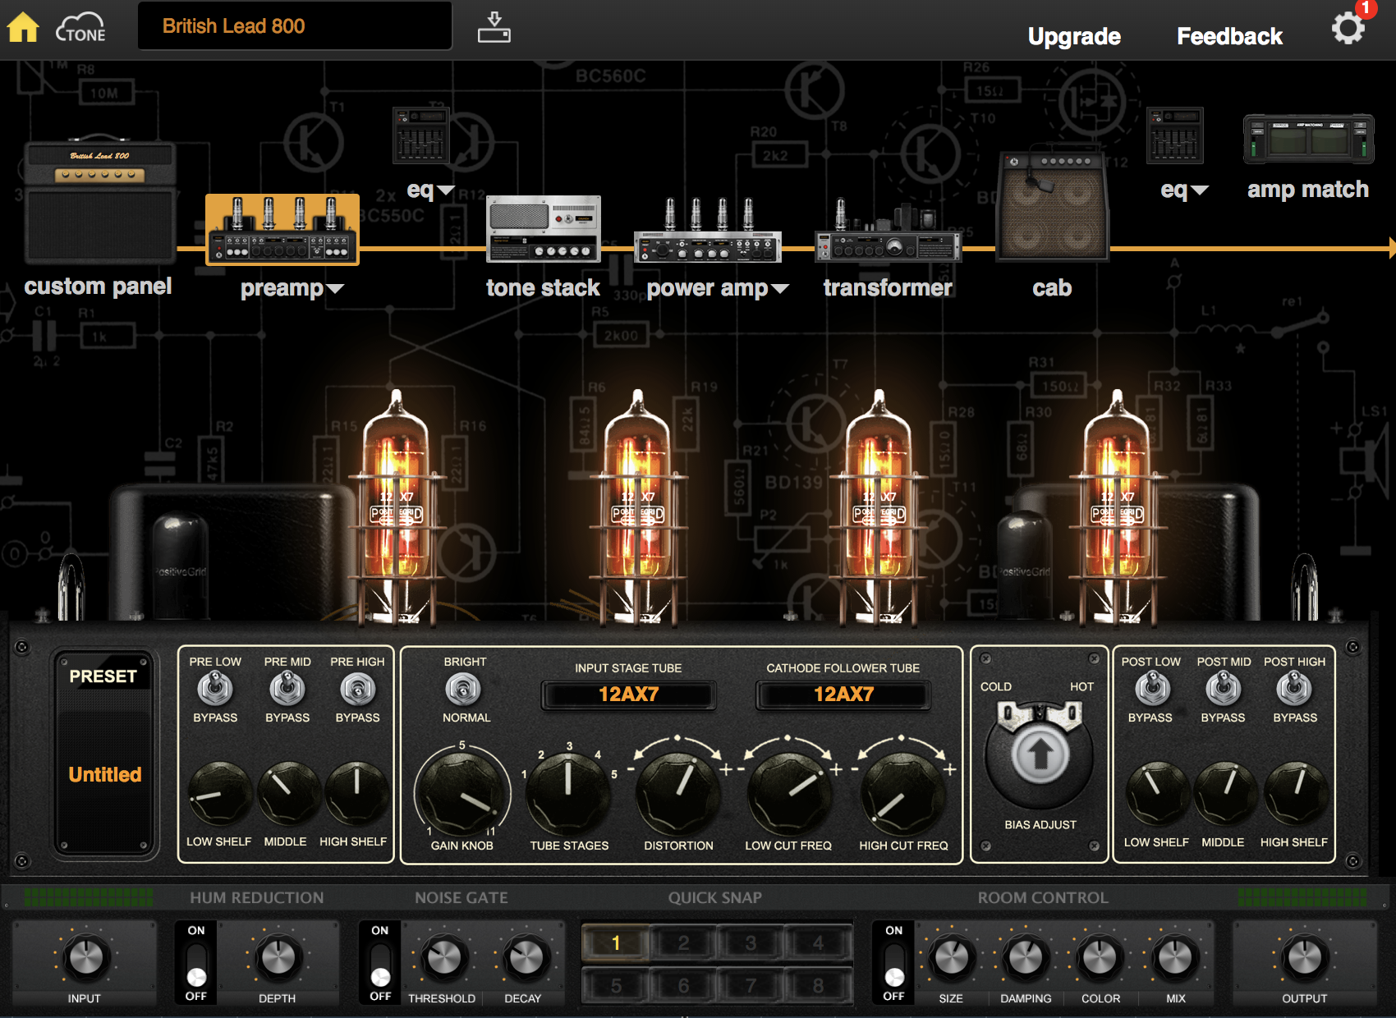Click the OUTPUT level knob
This screenshot has height=1018, width=1396.
pos(1304,957)
